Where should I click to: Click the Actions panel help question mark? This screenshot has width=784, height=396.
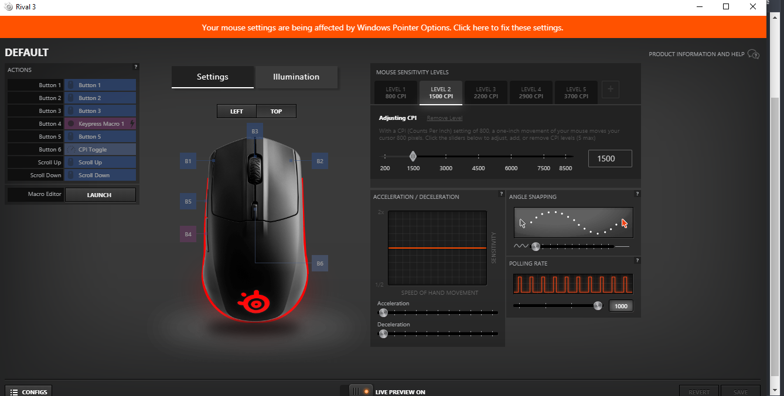click(136, 67)
